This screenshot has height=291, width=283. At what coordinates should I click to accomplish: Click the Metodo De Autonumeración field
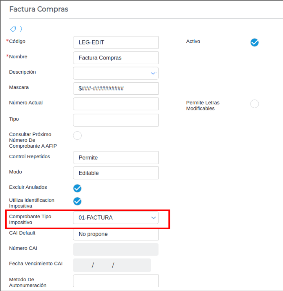(115, 281)
